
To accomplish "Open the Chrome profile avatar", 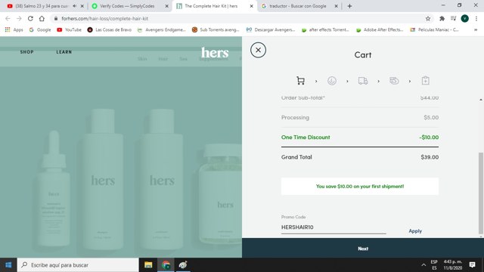I will [x=465, y=18].
